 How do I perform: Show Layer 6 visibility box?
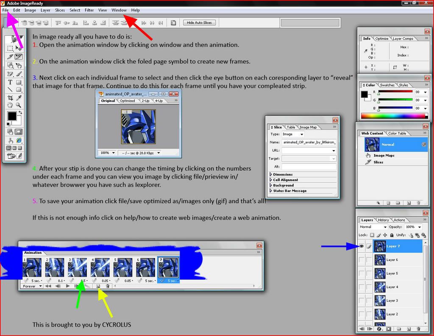362,260
